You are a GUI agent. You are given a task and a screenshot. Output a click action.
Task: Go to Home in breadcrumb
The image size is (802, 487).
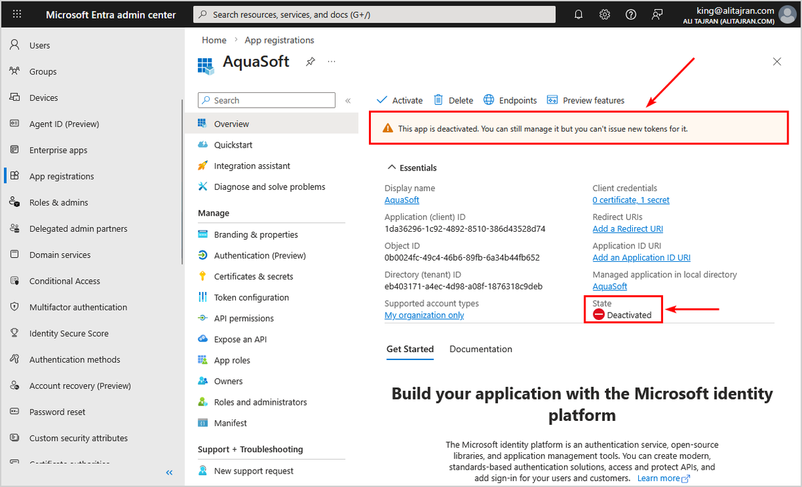pos(214,40)
